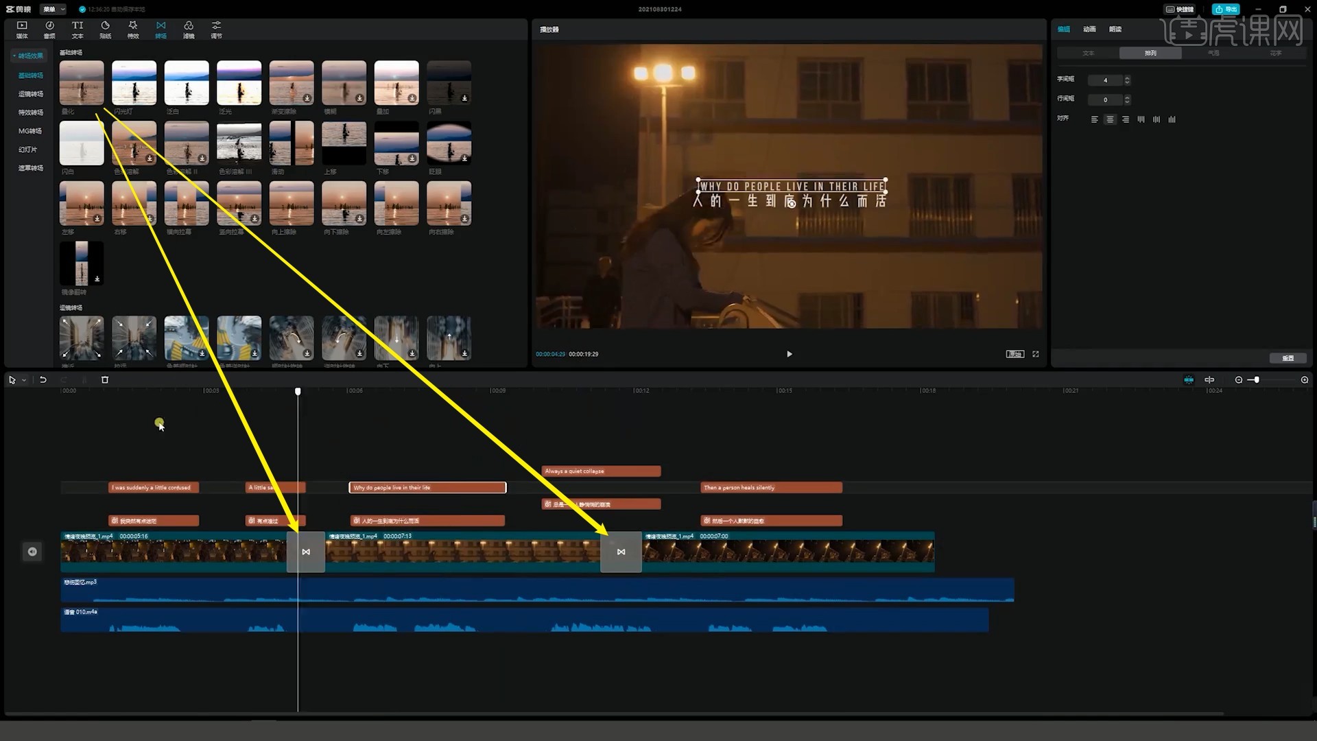1317x741 pixels.
Task: Select 特效转场 category
Action: coord(31,113)
